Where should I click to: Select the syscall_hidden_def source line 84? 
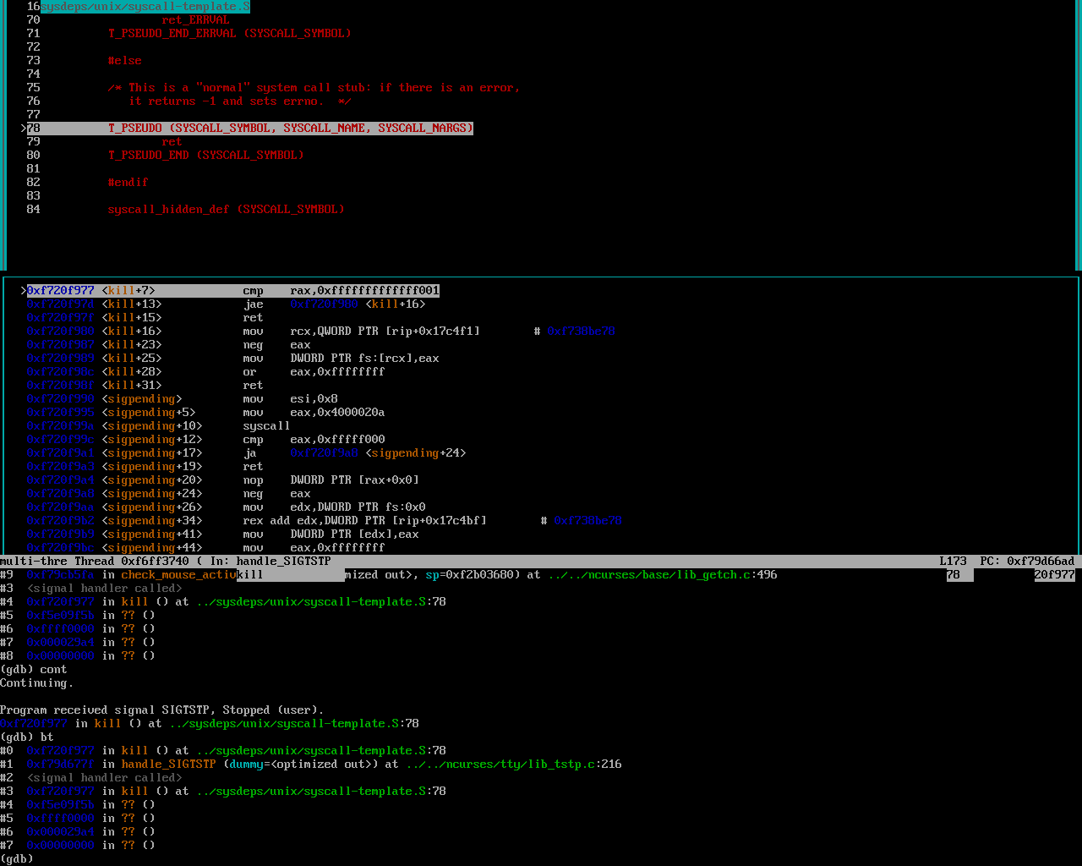(x=226, y=210)
